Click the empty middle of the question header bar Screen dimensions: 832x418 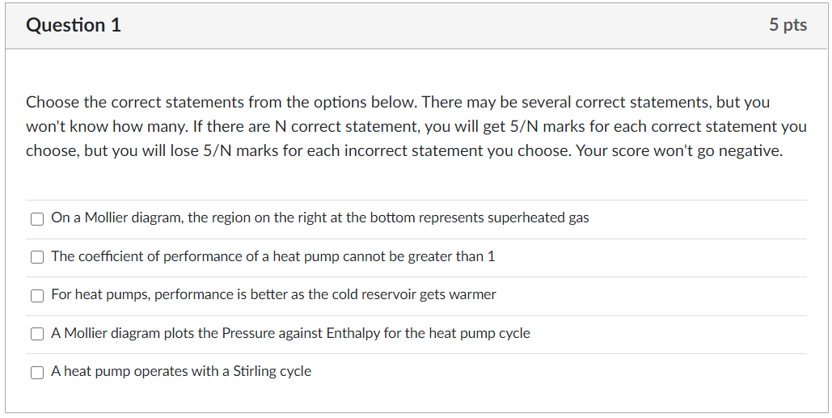tap(445, 25)
